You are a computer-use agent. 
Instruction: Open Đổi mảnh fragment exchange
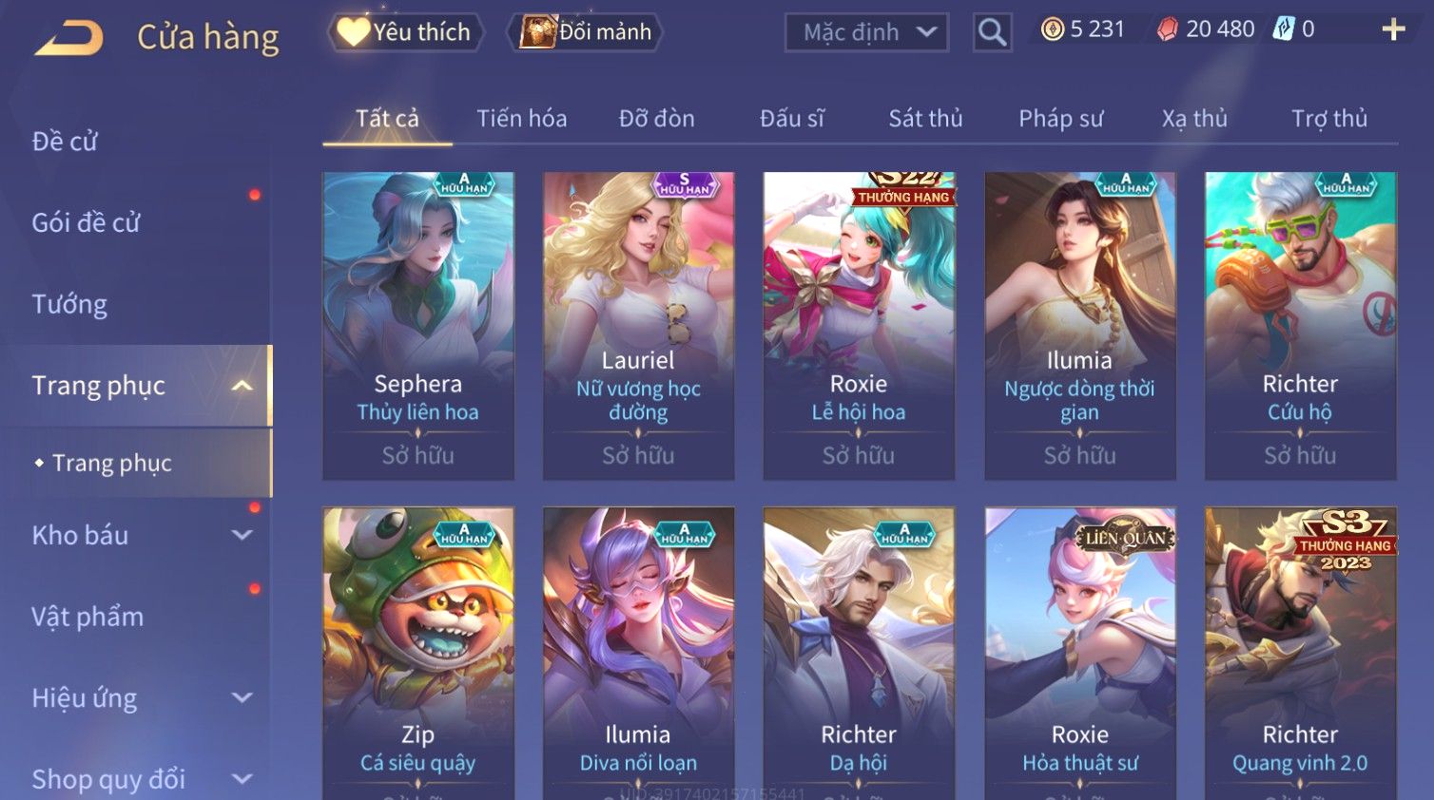coord(586,32)
